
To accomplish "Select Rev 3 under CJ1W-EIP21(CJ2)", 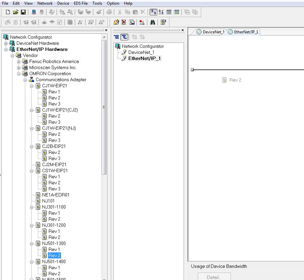I will pos(54,122).
